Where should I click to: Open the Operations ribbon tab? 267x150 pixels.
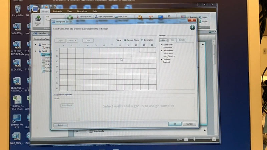82,11
